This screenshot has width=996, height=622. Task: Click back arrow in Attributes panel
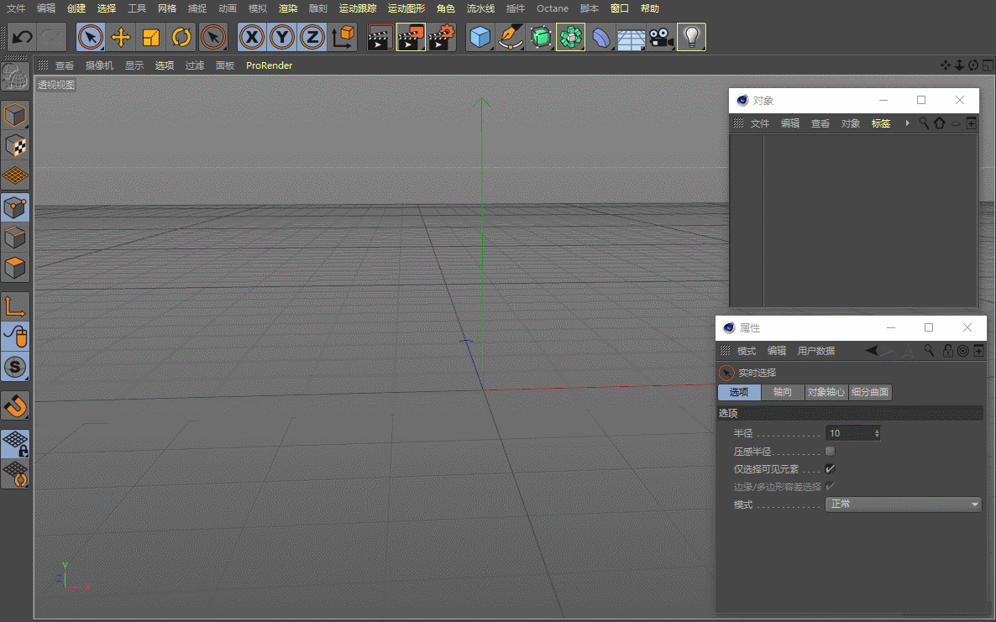873,350
